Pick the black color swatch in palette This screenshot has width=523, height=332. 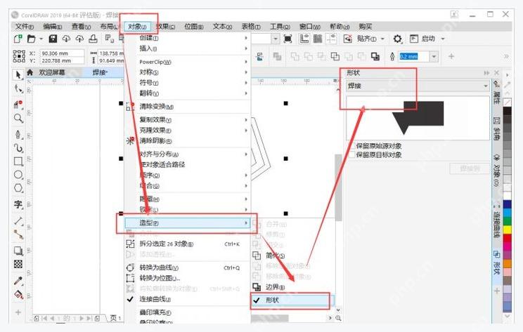[x=507, y=111]
